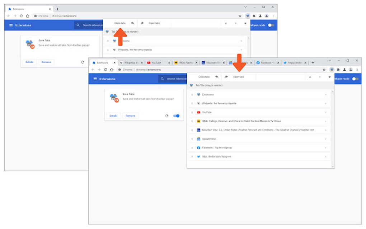Viewport: 366px width, 229px height.
Task: Click the forward arrow beside Open tabs
Action: coord(226,77)
